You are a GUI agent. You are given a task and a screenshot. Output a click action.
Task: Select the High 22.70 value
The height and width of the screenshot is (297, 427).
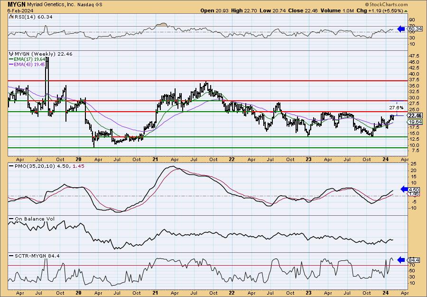(x=244, y=10)
